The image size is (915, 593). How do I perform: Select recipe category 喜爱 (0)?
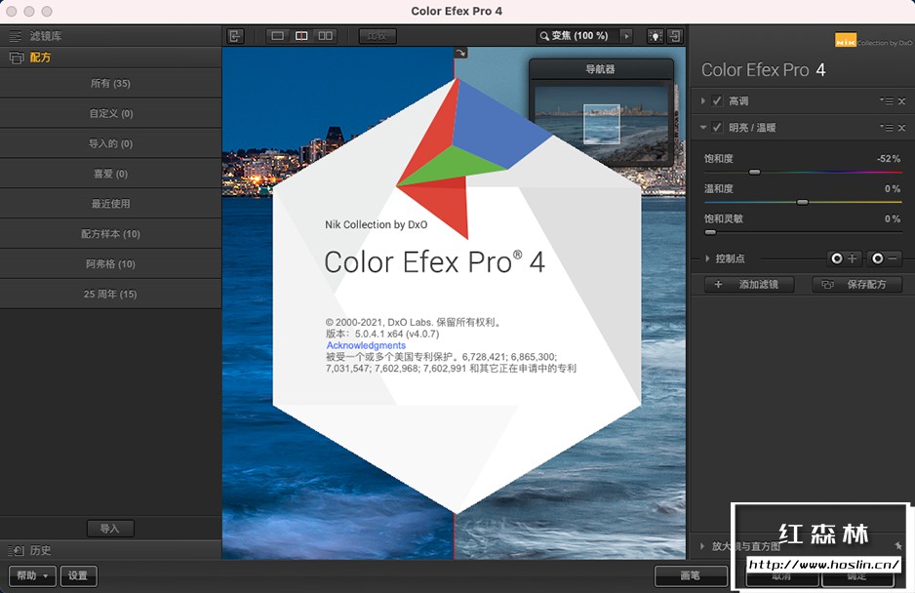tap(111, 174)
